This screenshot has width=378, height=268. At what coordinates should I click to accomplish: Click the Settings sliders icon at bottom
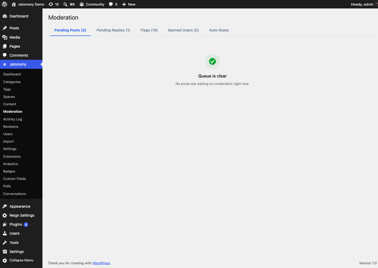5,252
